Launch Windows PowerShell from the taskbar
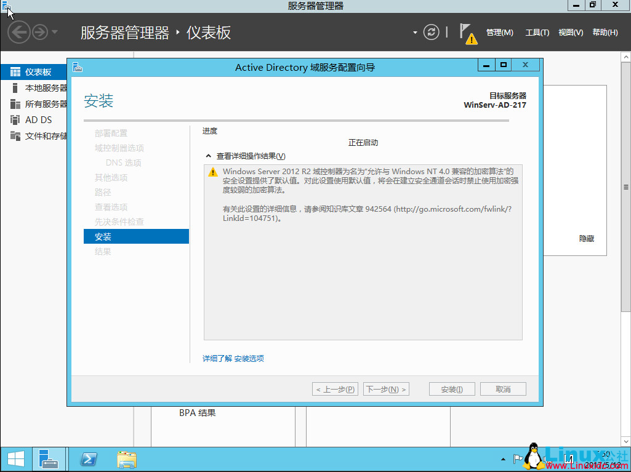631x472 pixels. [88, 459]
